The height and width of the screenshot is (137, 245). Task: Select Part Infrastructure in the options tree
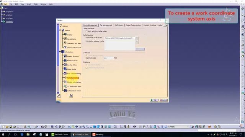click(x=73, y=78)
